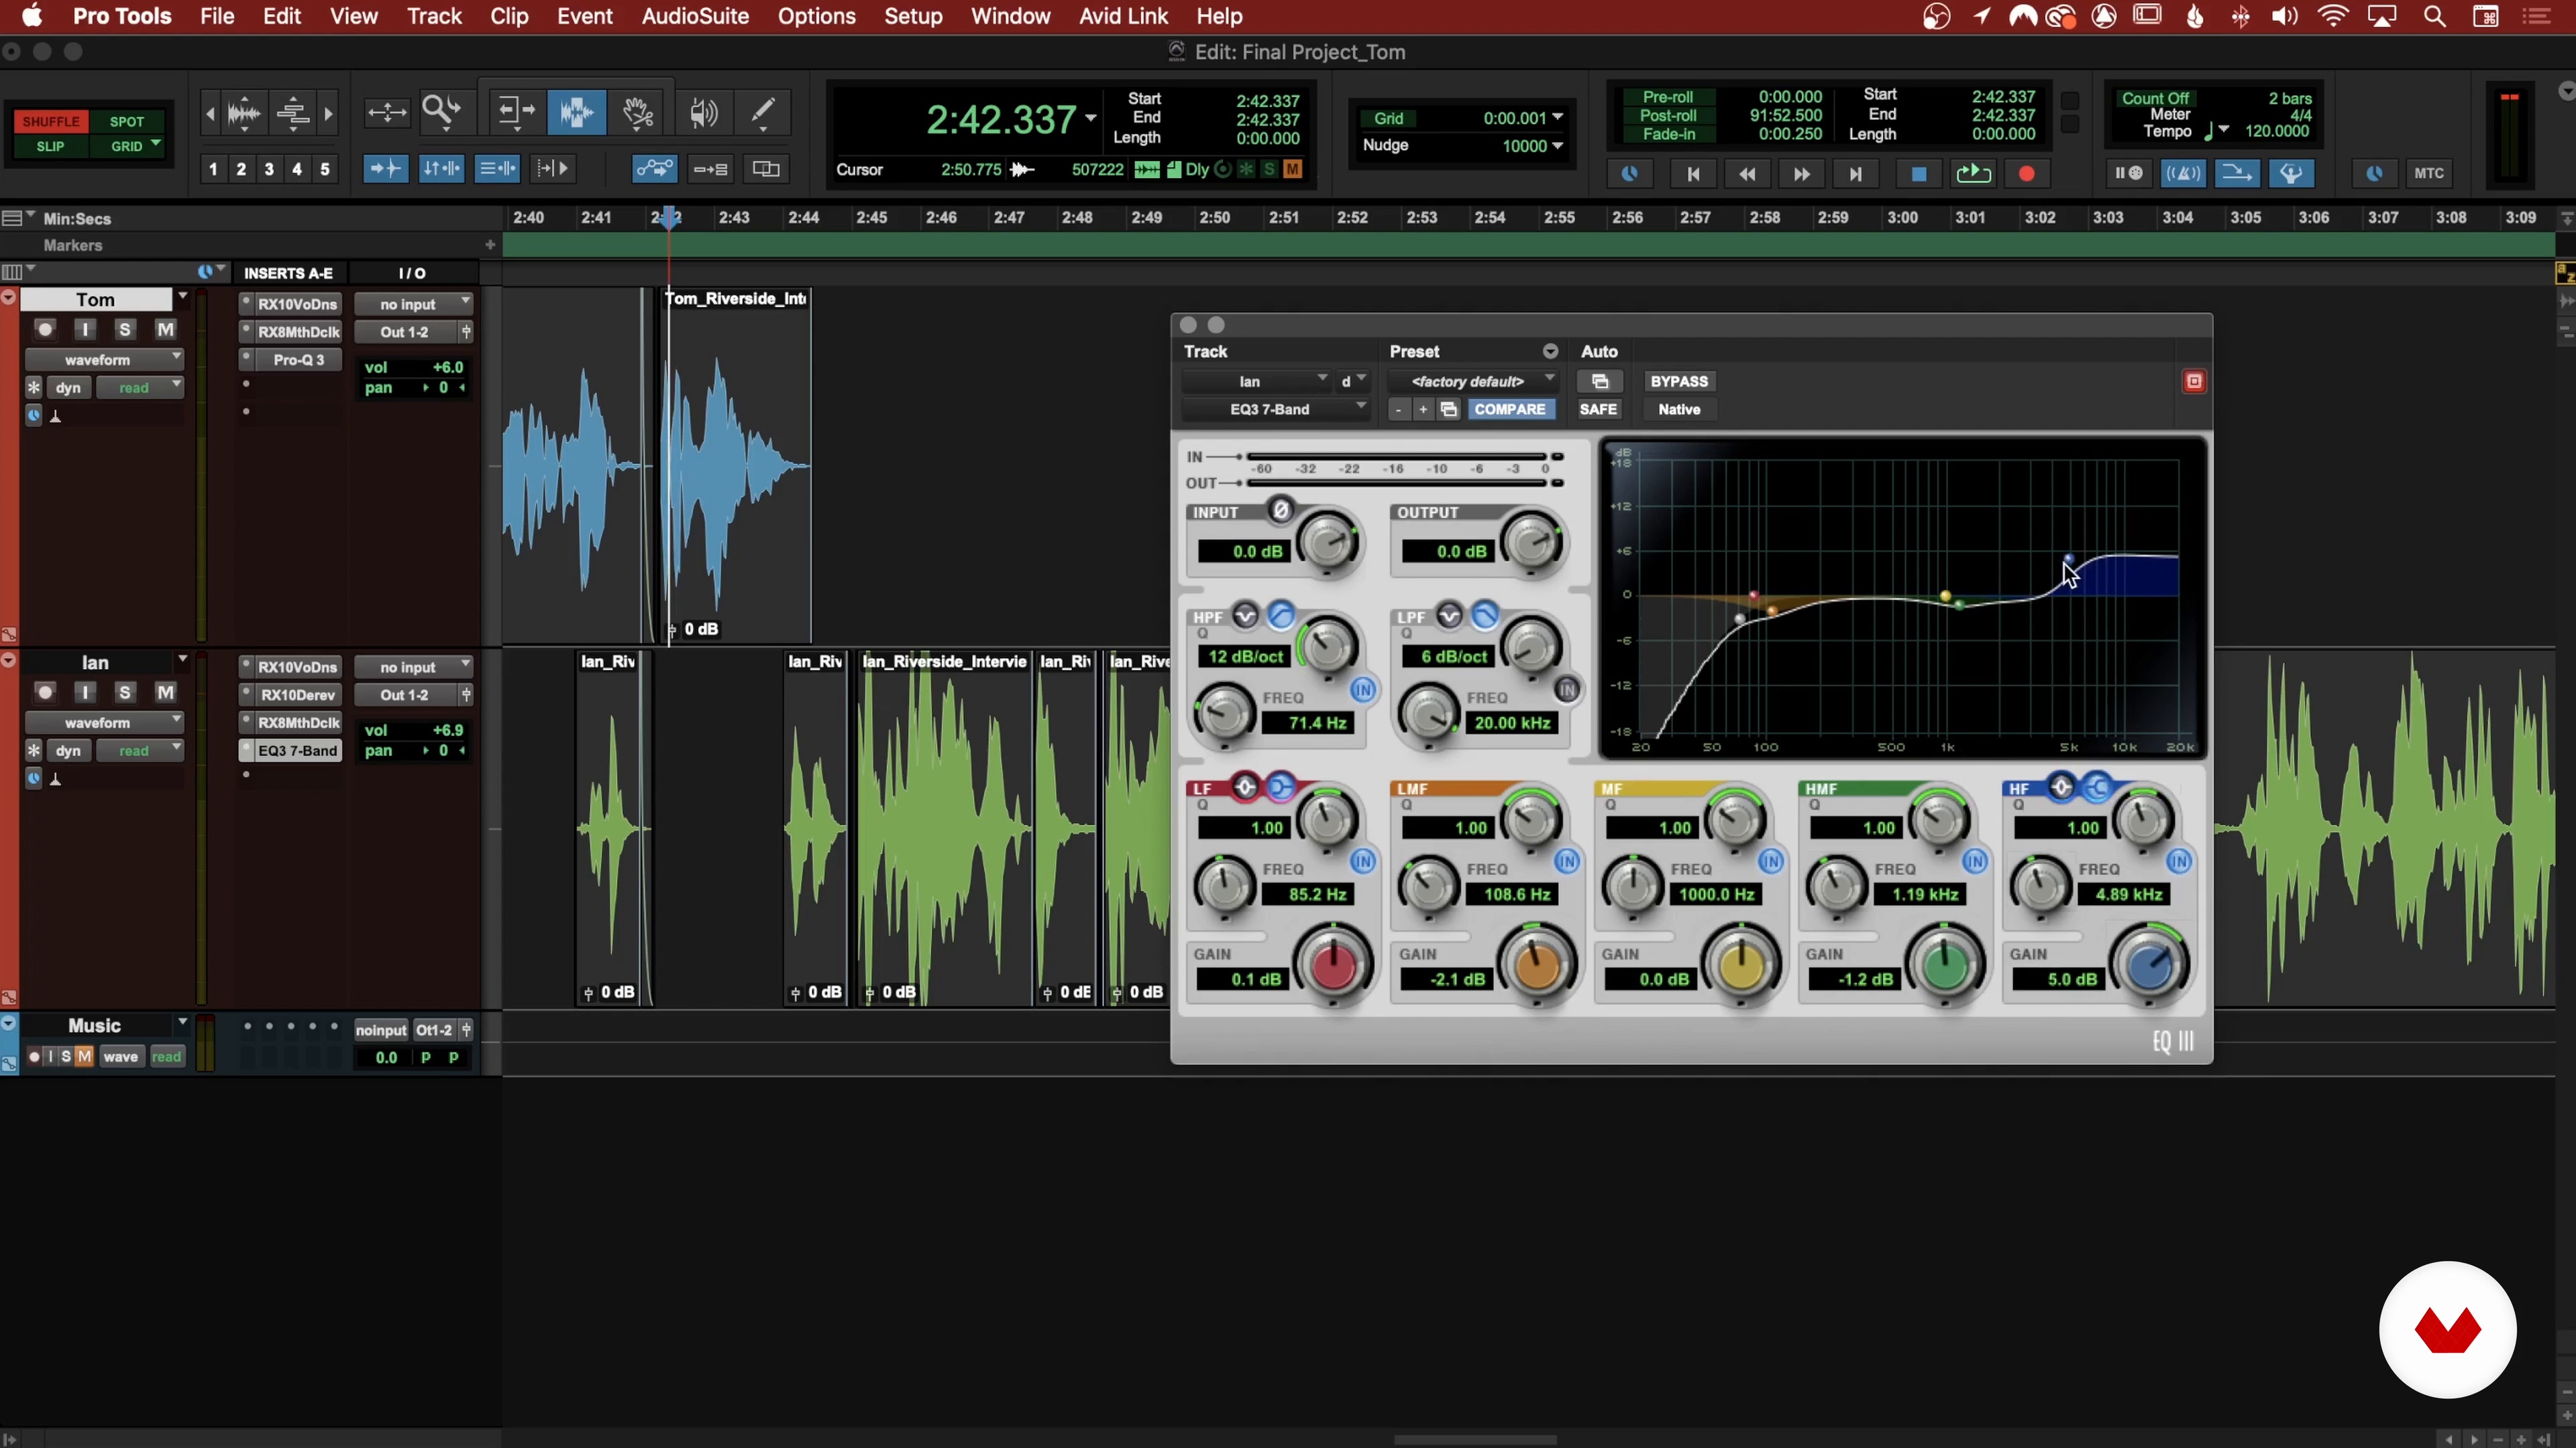2576x1448 pixels.
Task: Click the COMPARE button in EQ plugin
Action: 1510,409
